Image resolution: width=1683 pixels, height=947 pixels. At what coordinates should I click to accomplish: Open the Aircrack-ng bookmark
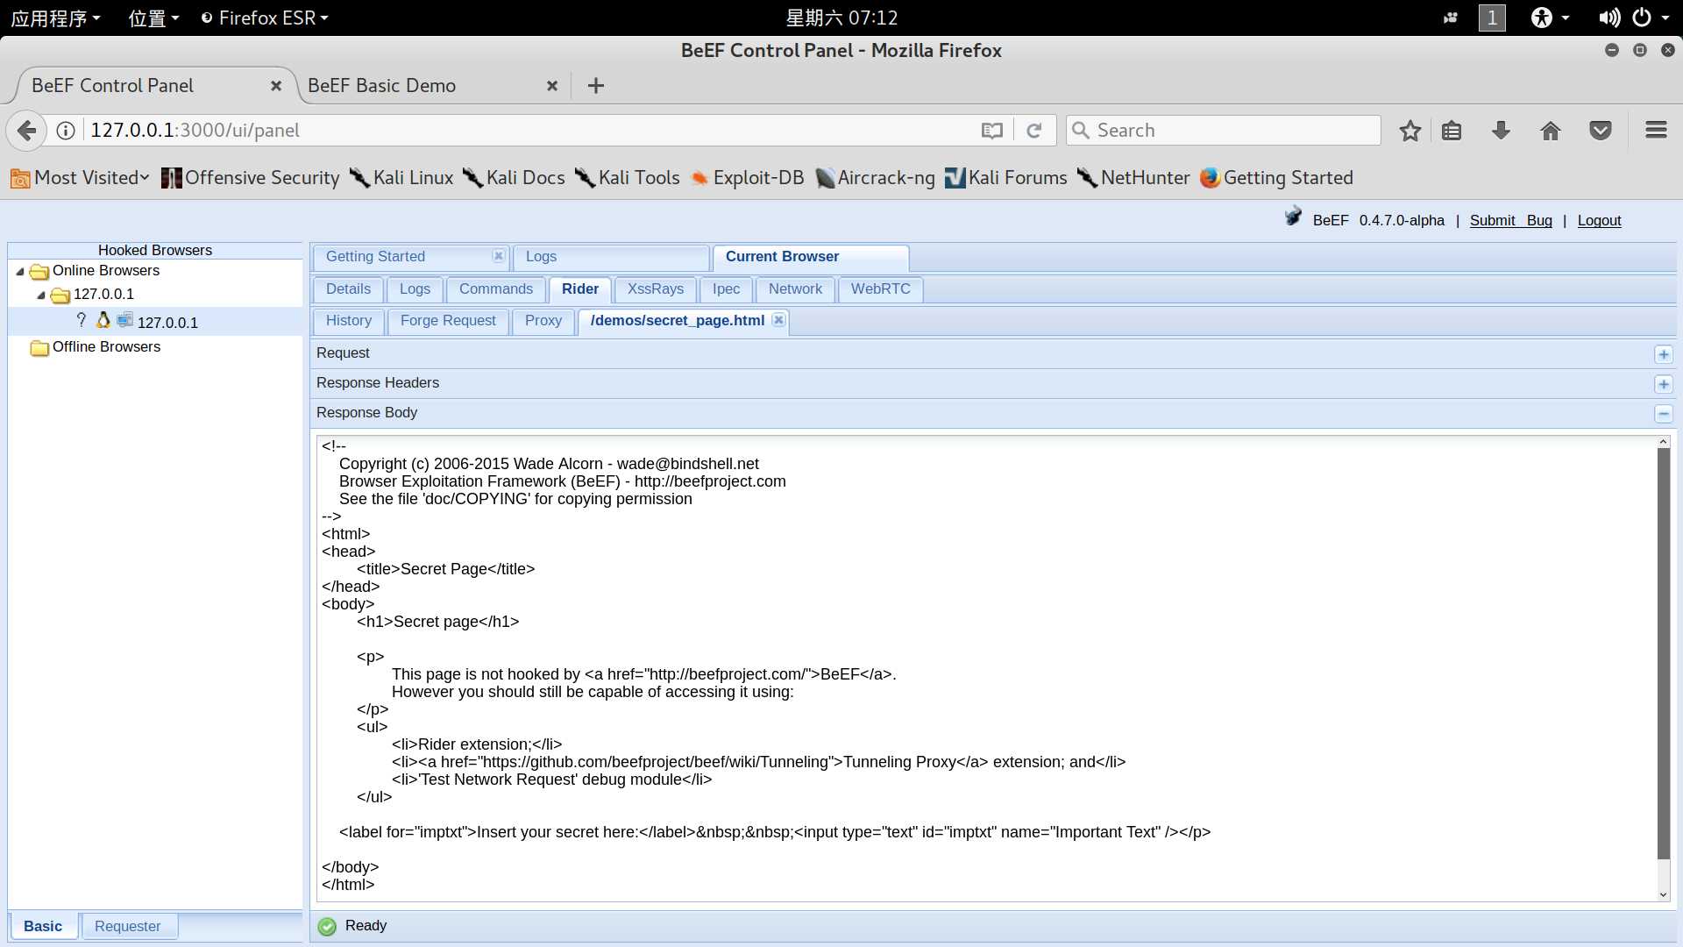click(x=875, y=178)
